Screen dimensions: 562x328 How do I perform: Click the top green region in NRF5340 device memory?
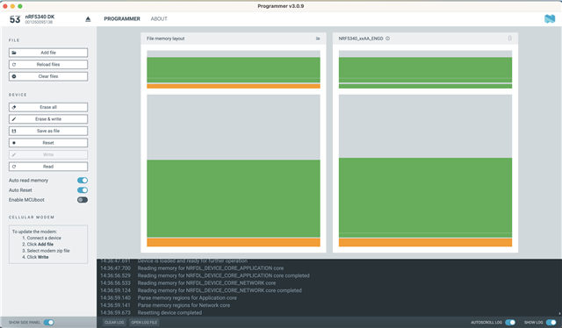click(425, 68)
